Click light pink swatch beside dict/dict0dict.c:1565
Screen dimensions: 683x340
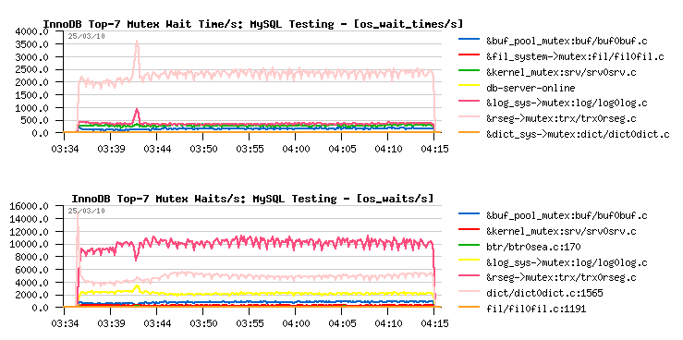click(x=469, y=291)
